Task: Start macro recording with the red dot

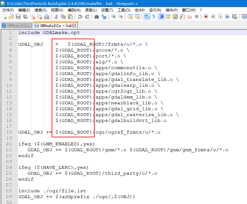Action: (x=206, y=17)
